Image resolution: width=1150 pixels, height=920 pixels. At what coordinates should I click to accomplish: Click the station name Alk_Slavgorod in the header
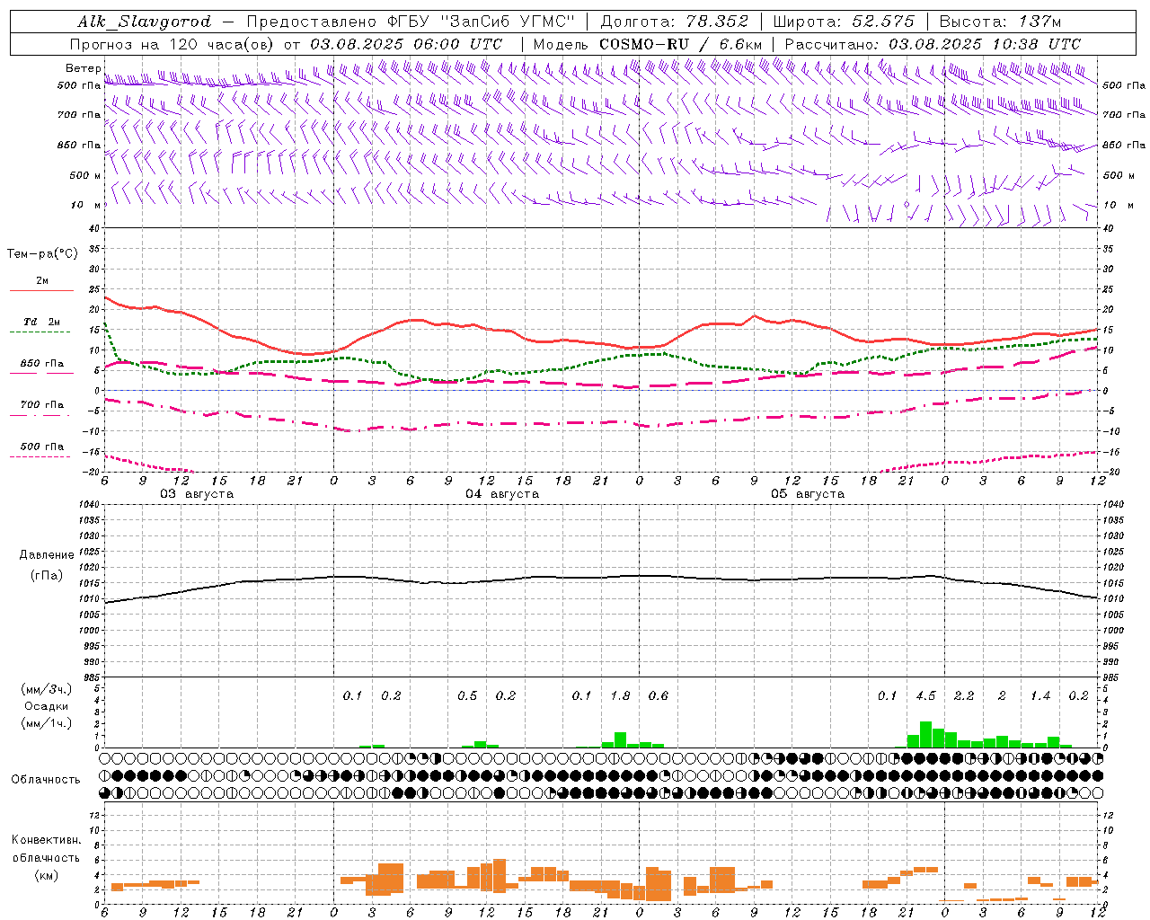(145, 22)
